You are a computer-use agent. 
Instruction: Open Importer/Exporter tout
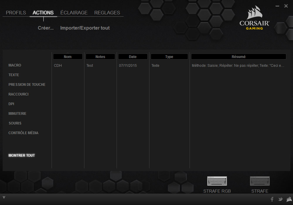pos(85,28)
